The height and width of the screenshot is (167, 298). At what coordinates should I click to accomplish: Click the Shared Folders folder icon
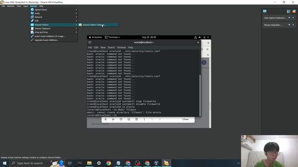click(x=32, y=25)
